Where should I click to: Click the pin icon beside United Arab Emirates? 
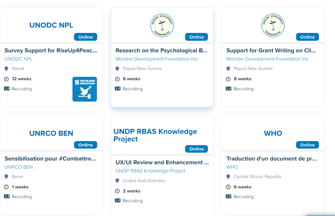[117, 181]
